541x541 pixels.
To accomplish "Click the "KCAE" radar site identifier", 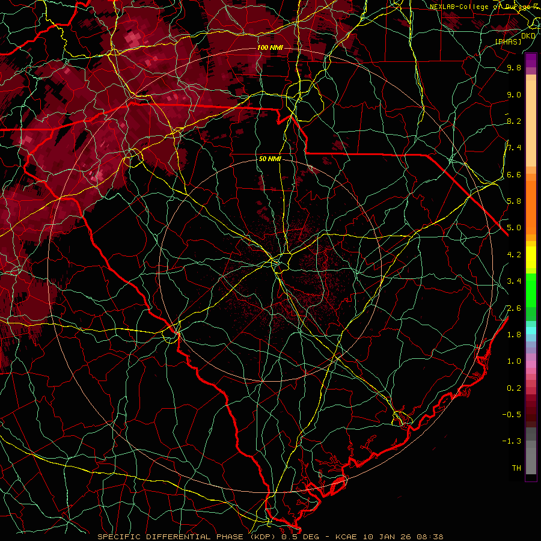I will pyautogui.click(x=346, y=537).
